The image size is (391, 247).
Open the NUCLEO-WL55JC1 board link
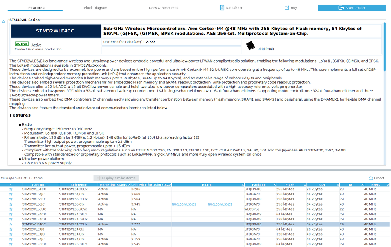[x=184, y=204]
